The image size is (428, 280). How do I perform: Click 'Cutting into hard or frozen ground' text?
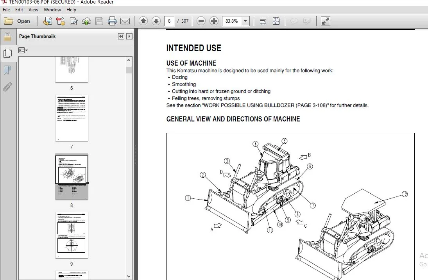(x=209, y=91)
